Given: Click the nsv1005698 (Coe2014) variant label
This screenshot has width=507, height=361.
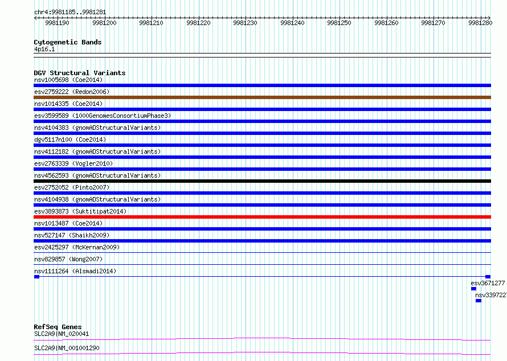Looking at the screenshot, I should 68,80.
